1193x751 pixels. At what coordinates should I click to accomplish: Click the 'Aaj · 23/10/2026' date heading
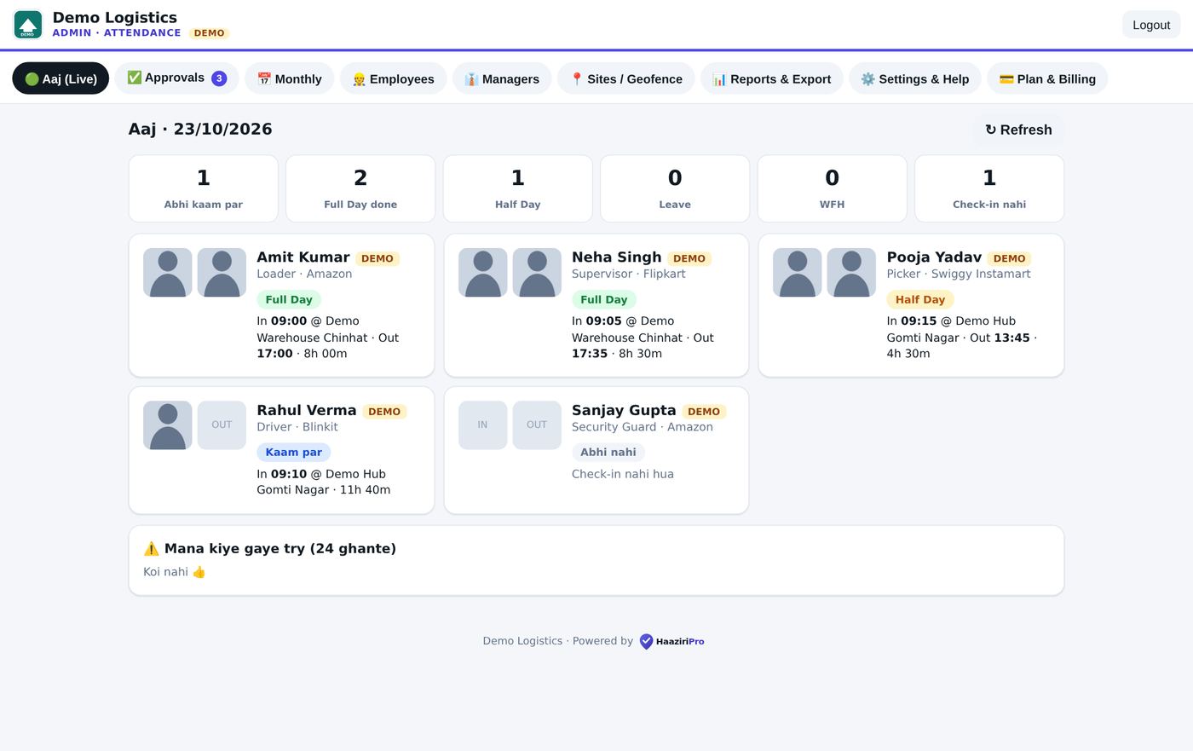pos(200,129)
